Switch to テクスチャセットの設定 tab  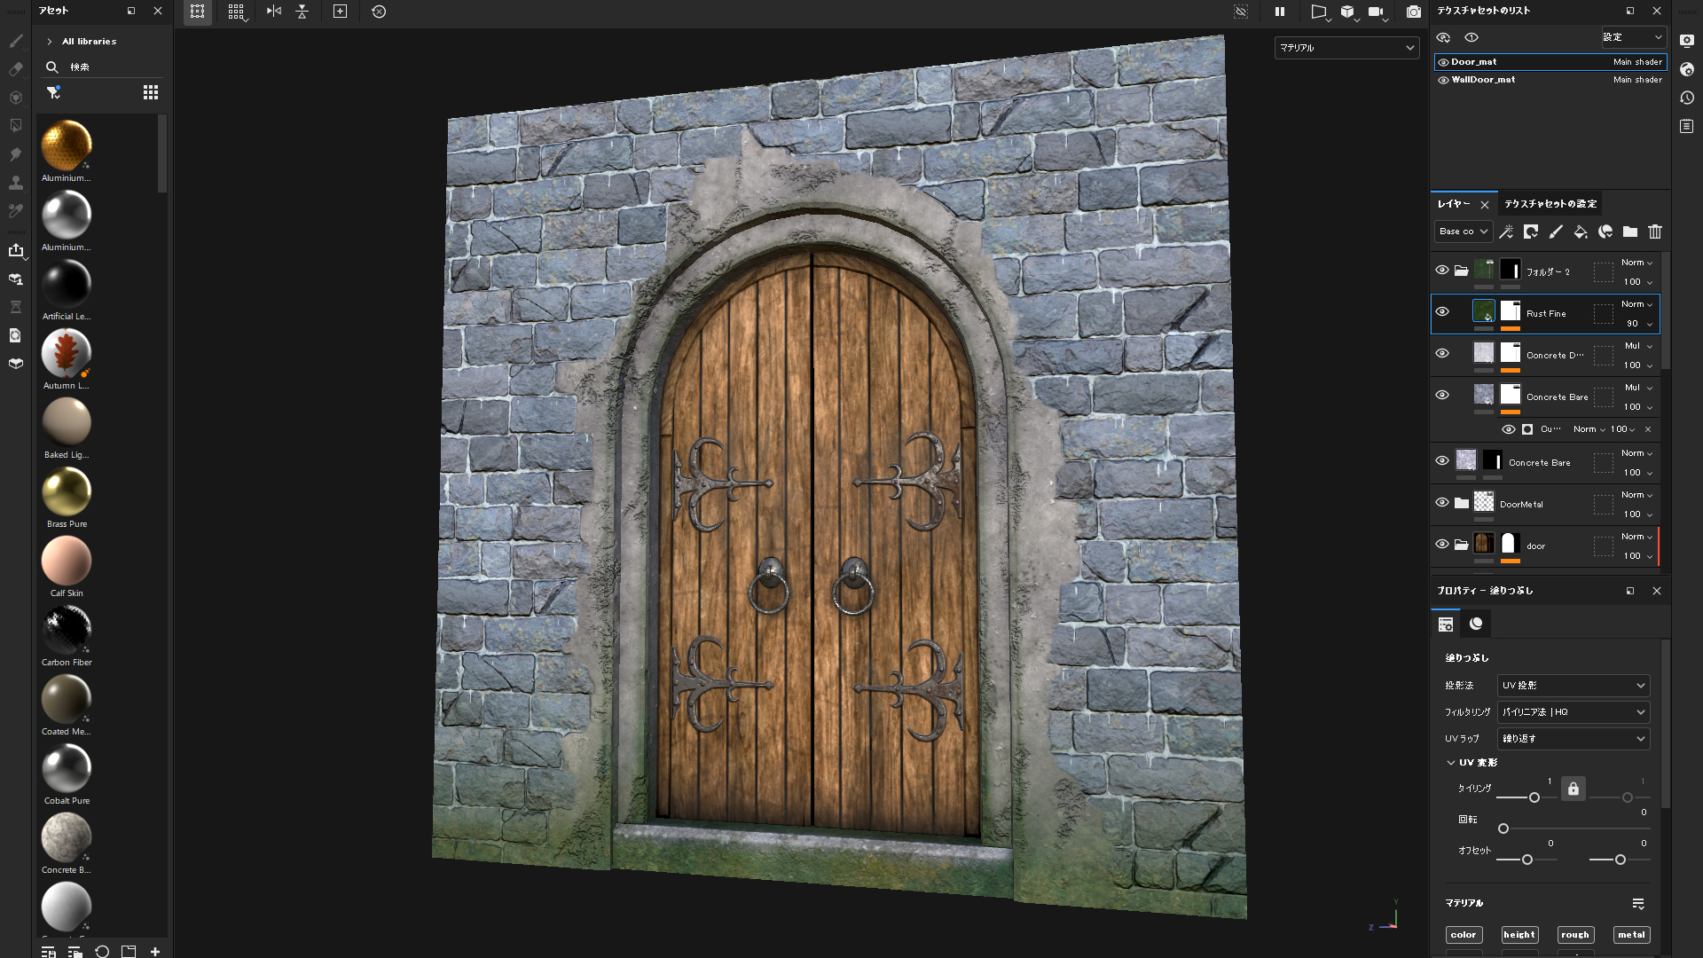click(1550, 204)
